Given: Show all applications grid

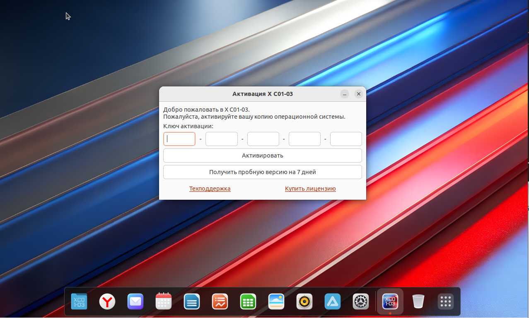Looking at the screenshot, I should pyautogui.click(x=446, y=301).
